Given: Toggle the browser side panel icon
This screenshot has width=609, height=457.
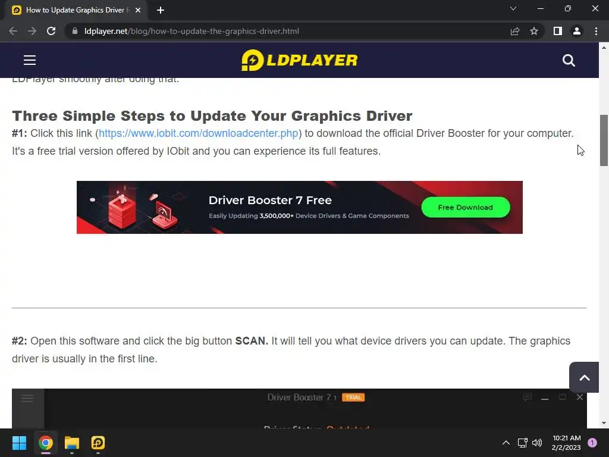Looking at the screenshot, I should [x=558, y=31].
